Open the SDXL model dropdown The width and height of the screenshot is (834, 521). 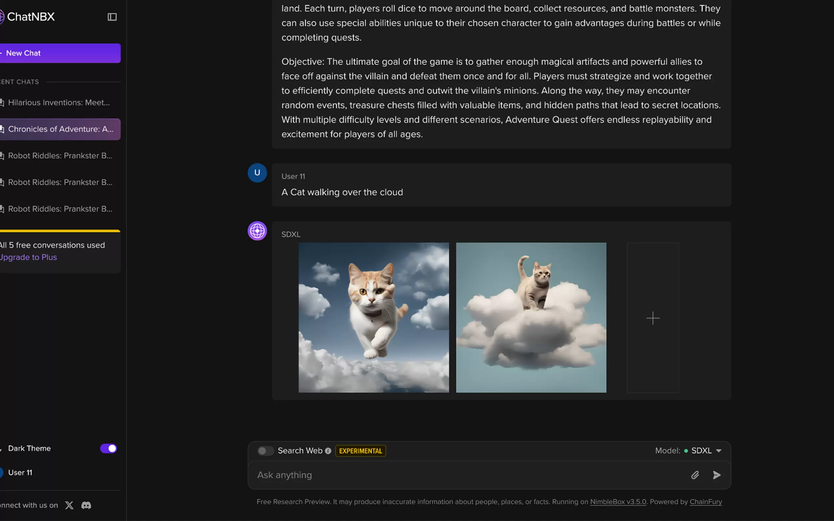(705, 451)
